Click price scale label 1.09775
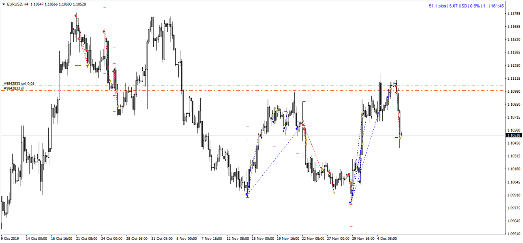 [513, 208]
